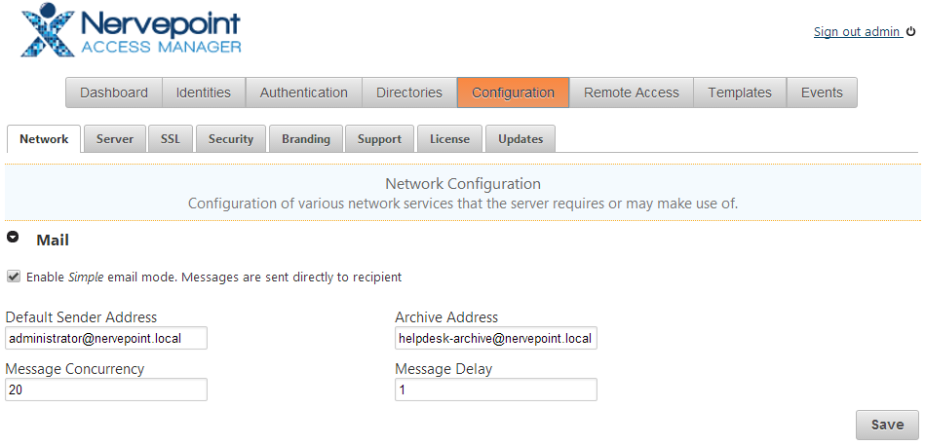Viewport: 925px width, 445px height.
Task: Sign out of the admin account
Action: pos(857,32)
